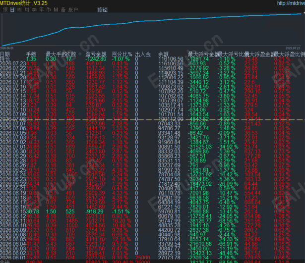The width and height of the screenshot is (305, 263).
Task: Select the 2026.07.23 date row
Action: click(153, 64)
